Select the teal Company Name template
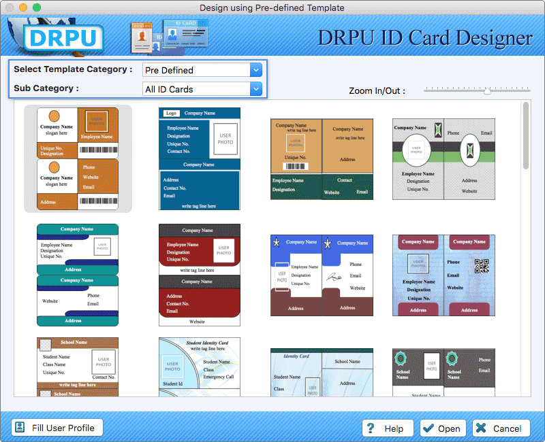Image resolution: width=545 pixels, height=442 pixels. point(77,275)
